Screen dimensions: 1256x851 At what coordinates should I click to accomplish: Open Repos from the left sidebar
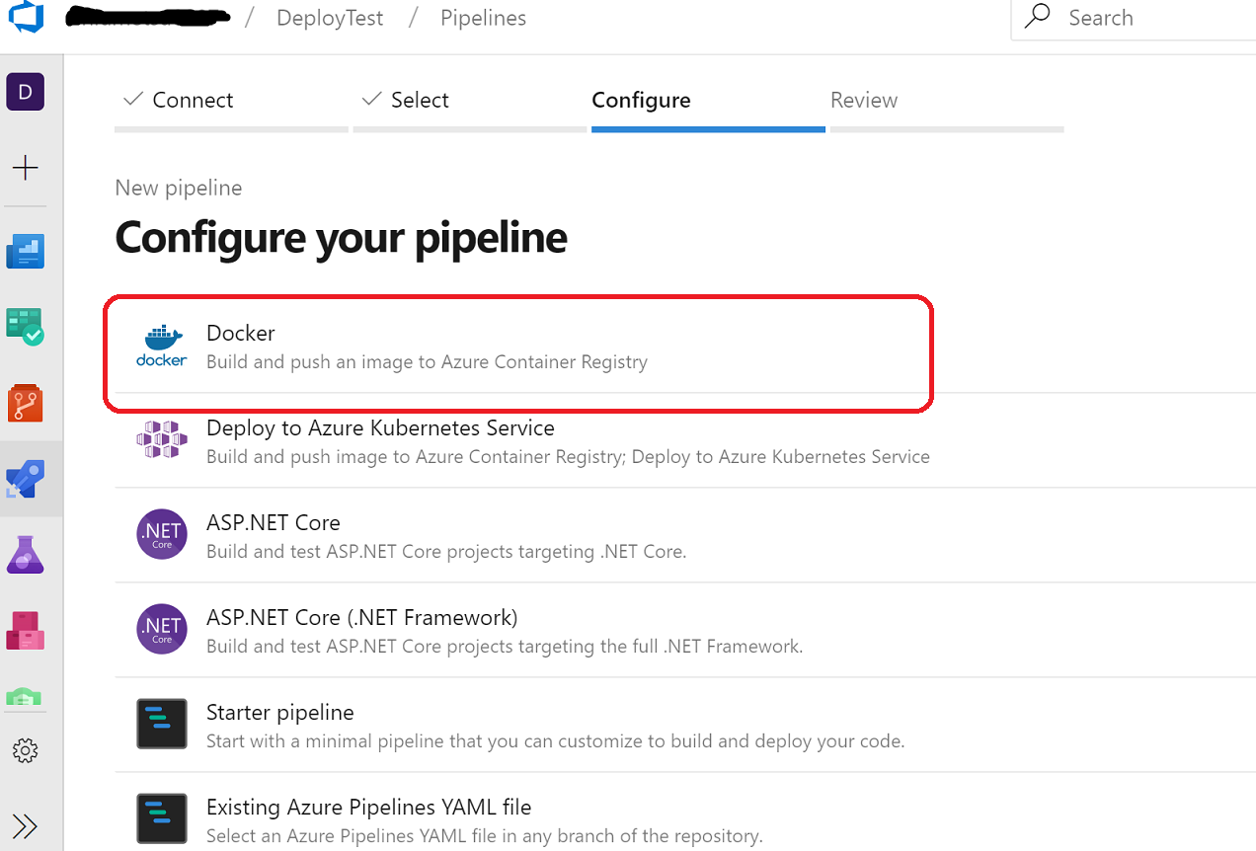(x=25, y=403)
